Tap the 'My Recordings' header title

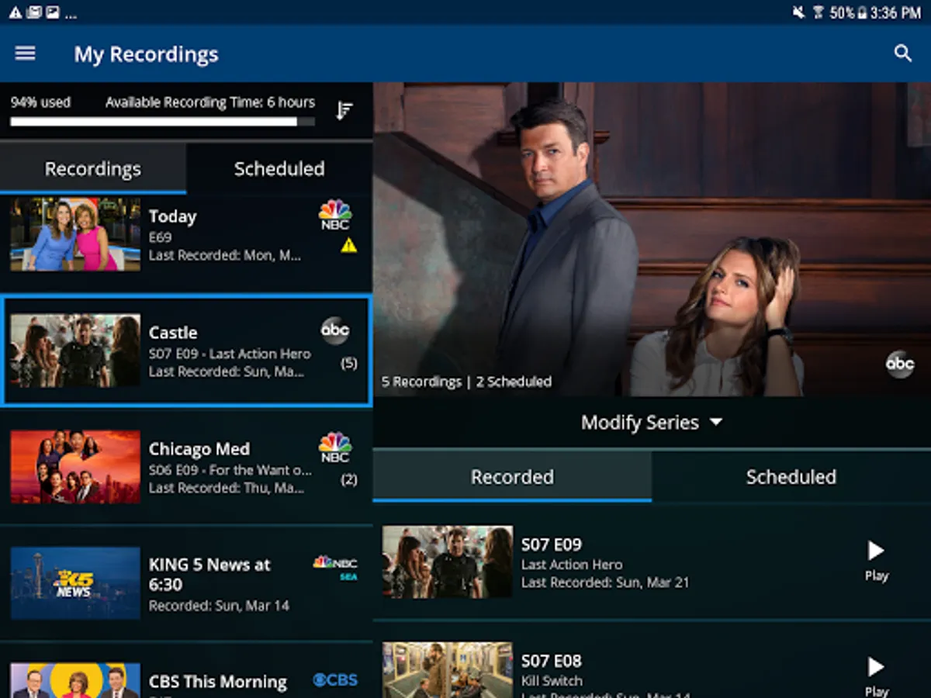(x=146, y=54)
